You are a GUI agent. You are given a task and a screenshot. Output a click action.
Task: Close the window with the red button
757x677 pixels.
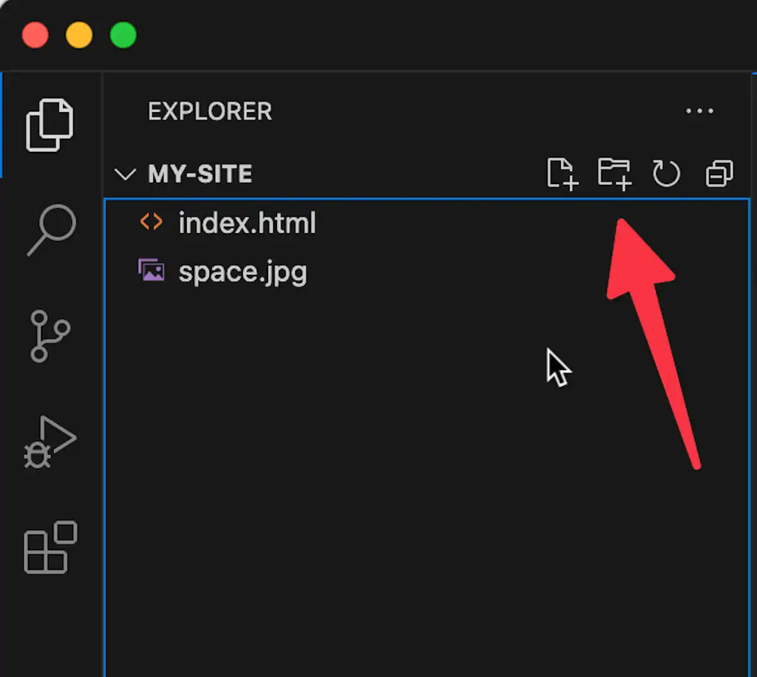(x=35, y=35)
